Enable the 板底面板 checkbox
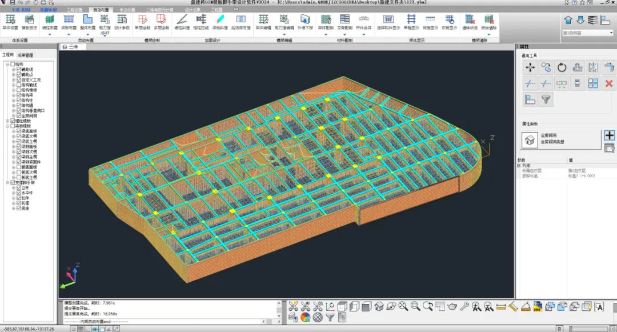Viewport: 617px width, 332px height. click(x=19, y=167)
